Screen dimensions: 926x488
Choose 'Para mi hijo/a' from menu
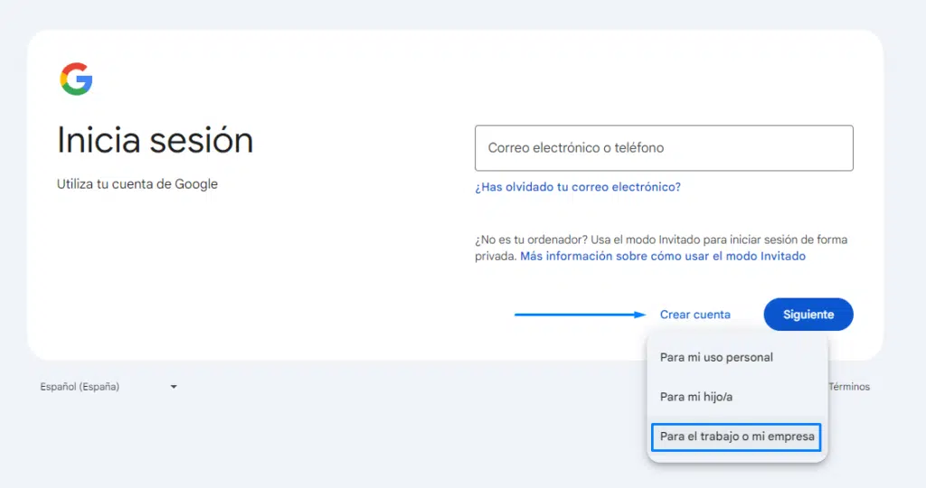click(695, 396)
